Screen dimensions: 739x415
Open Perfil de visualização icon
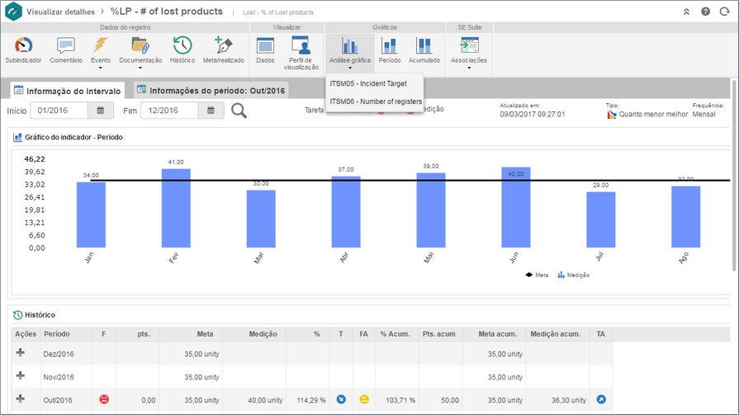coord(301,45)
